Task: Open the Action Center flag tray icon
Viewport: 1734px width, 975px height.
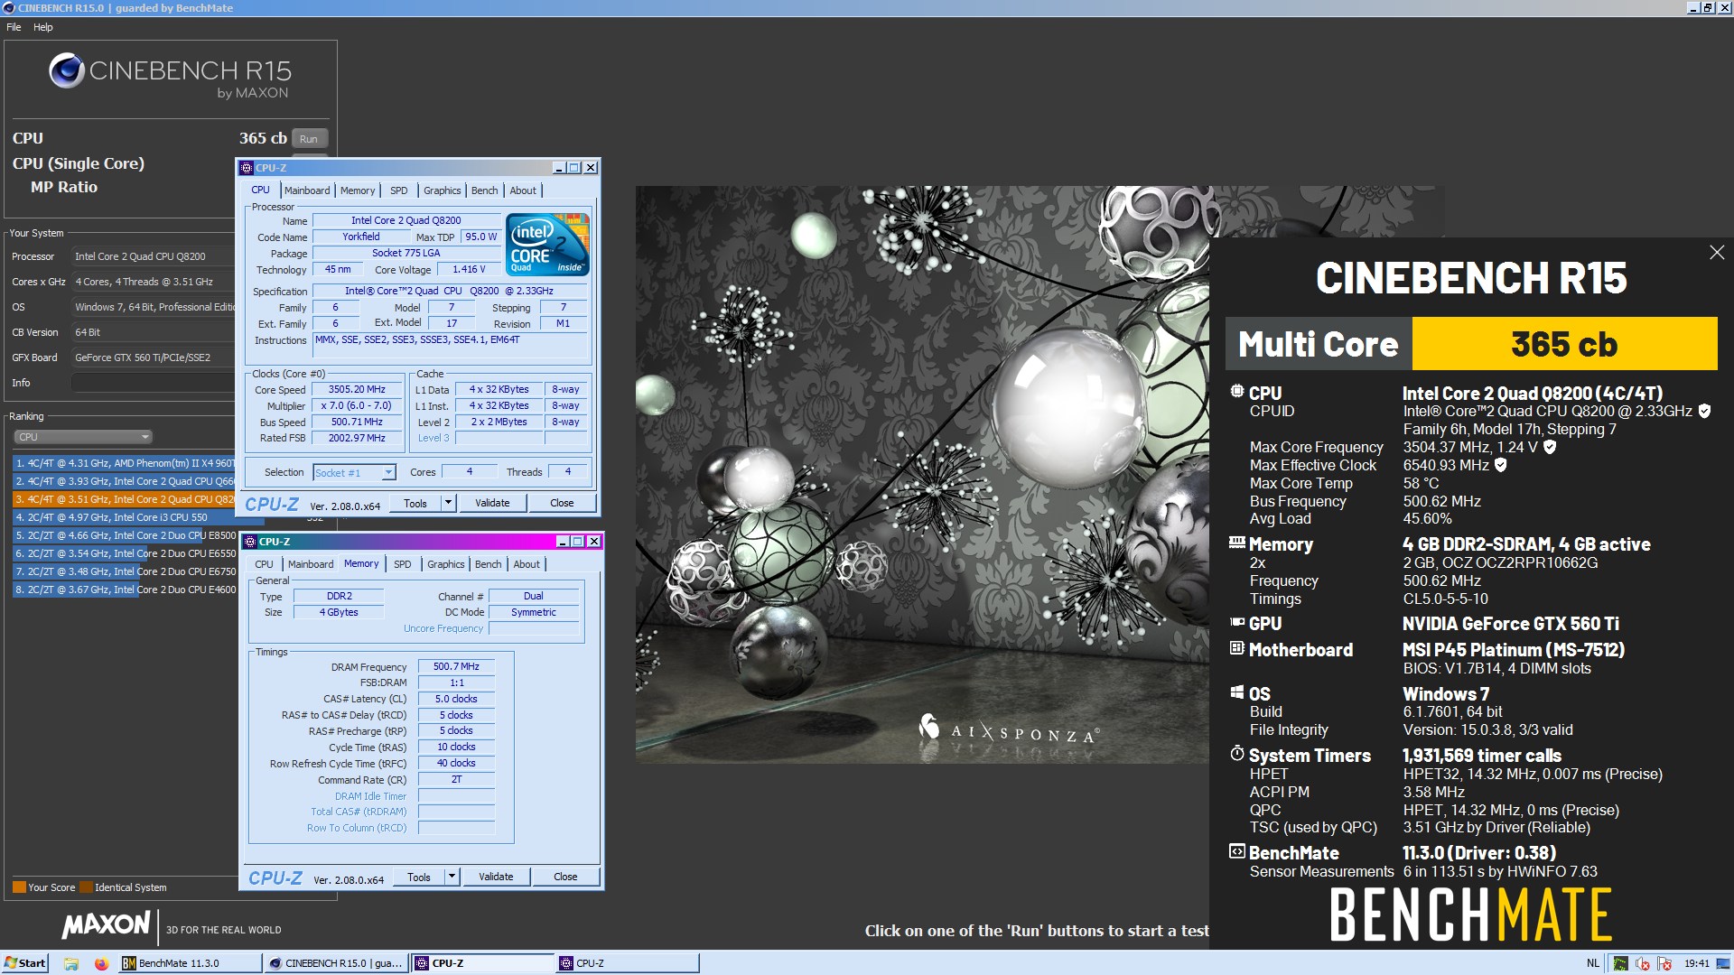Action: pos(1664,963)
